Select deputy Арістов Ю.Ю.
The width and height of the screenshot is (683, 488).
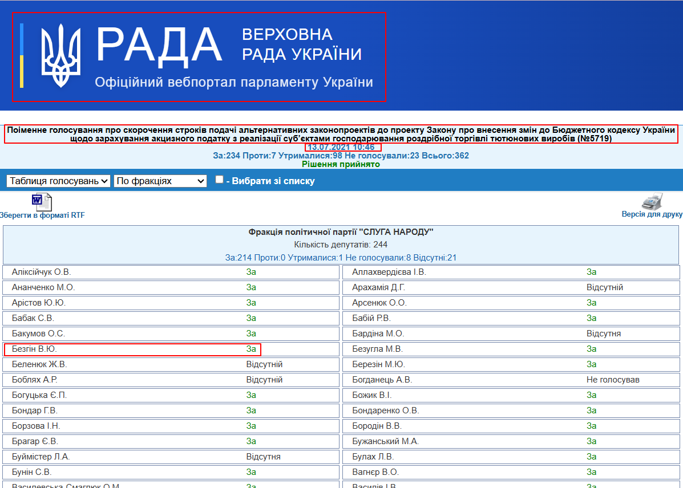click(38, 303)
